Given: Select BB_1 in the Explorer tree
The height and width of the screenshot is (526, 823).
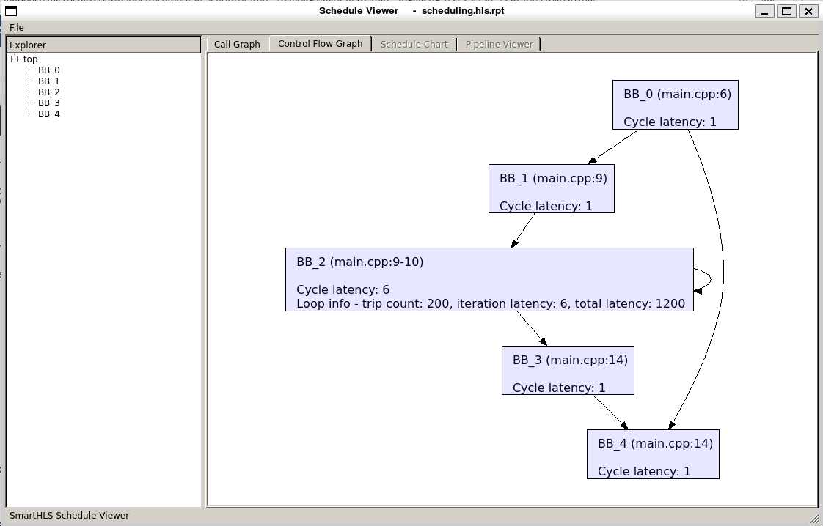Looking at the screenshot, I should click(x=48, y=81).
